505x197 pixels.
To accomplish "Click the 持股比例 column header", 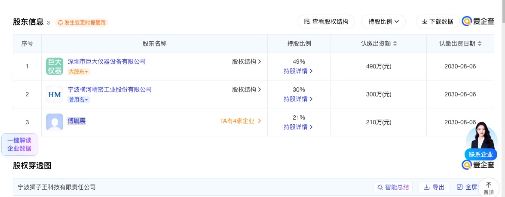I will point(299,43).
